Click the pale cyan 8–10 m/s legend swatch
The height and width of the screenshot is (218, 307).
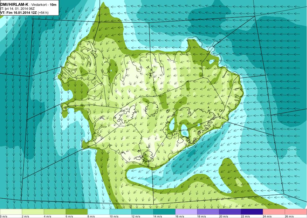(x=99, y=212)
